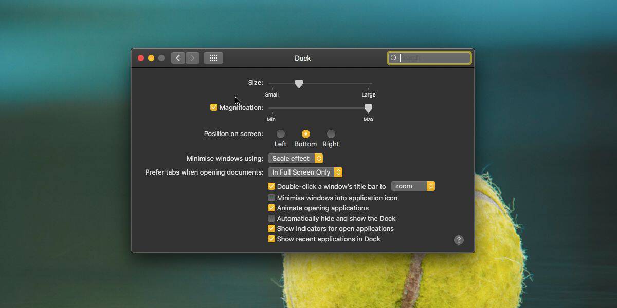The image size is (617, 308).
Task: Click the Min end of the Magnification slider track
Action: pos(272,108)
